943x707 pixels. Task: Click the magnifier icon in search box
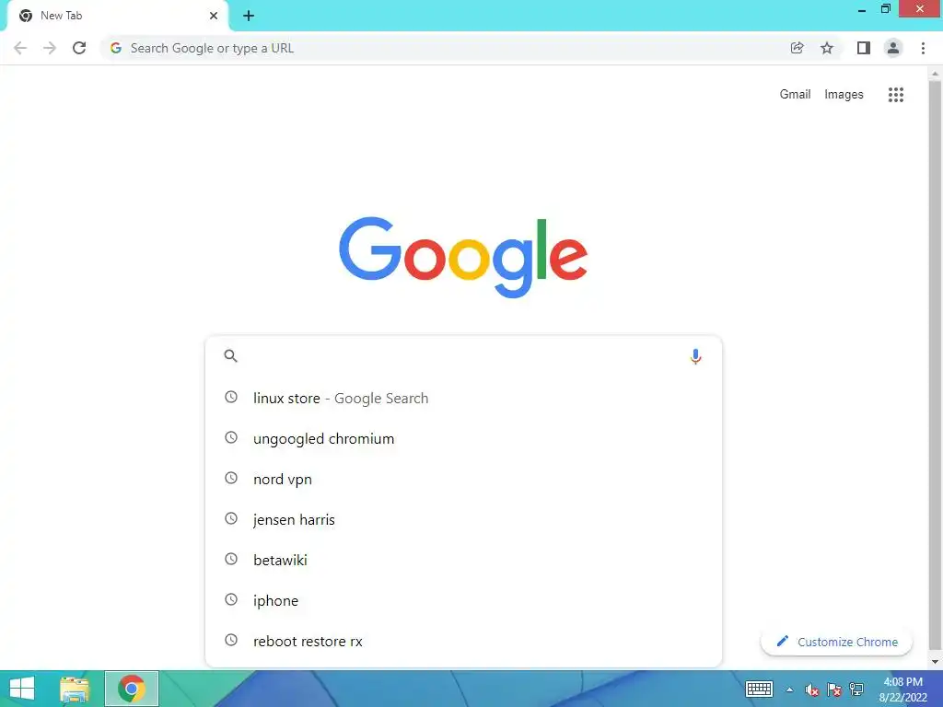coord(230,356)
